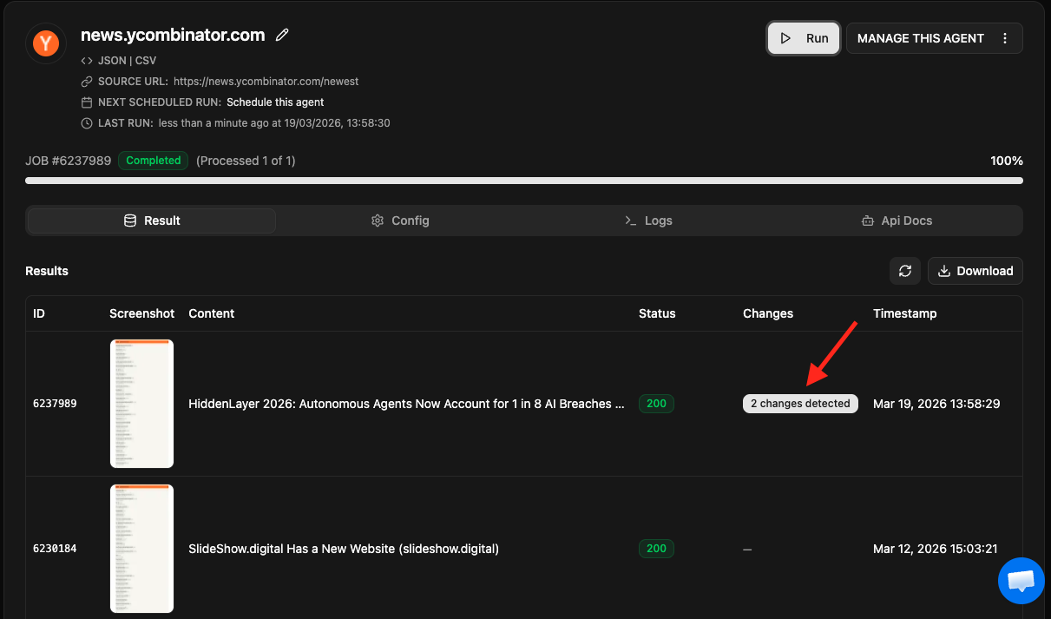
Task: Open screenshot thumbnail for job 6230184
Action: click(141, 549)
